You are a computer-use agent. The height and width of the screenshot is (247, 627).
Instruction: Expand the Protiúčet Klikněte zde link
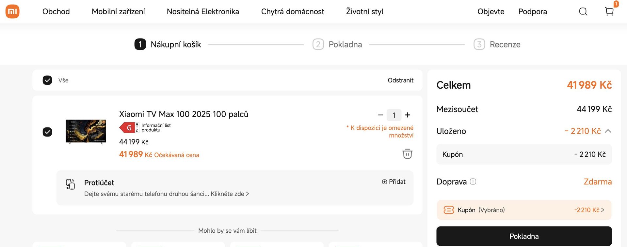tap(230, 194)
